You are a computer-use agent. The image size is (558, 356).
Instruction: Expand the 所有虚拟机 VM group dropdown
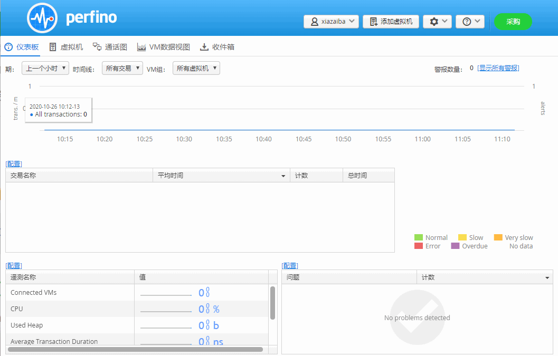pyautogui.click(x=196, y=68)
